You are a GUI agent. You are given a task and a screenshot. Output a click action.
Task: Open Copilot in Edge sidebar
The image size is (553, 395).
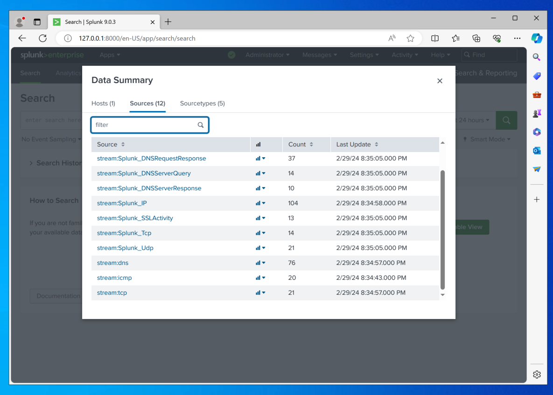(x=537, y=38)
